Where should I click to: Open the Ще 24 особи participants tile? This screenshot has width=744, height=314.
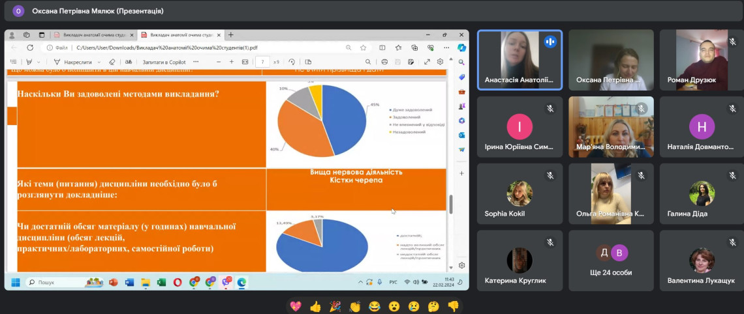click(x=612, y=261)
